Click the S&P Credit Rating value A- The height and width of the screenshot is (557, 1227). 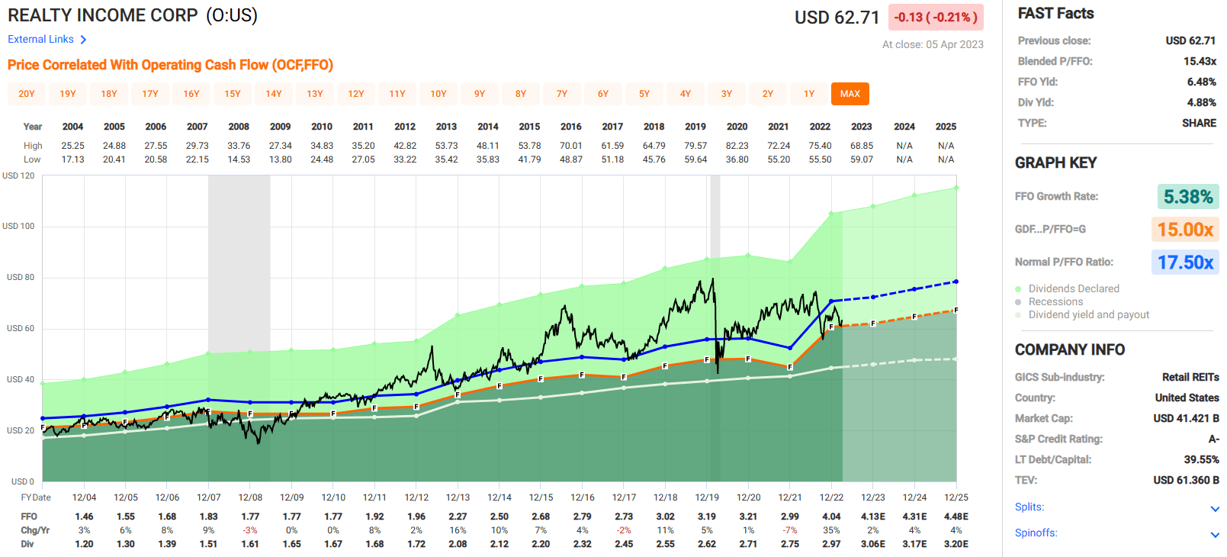(x=1213, y=439)
